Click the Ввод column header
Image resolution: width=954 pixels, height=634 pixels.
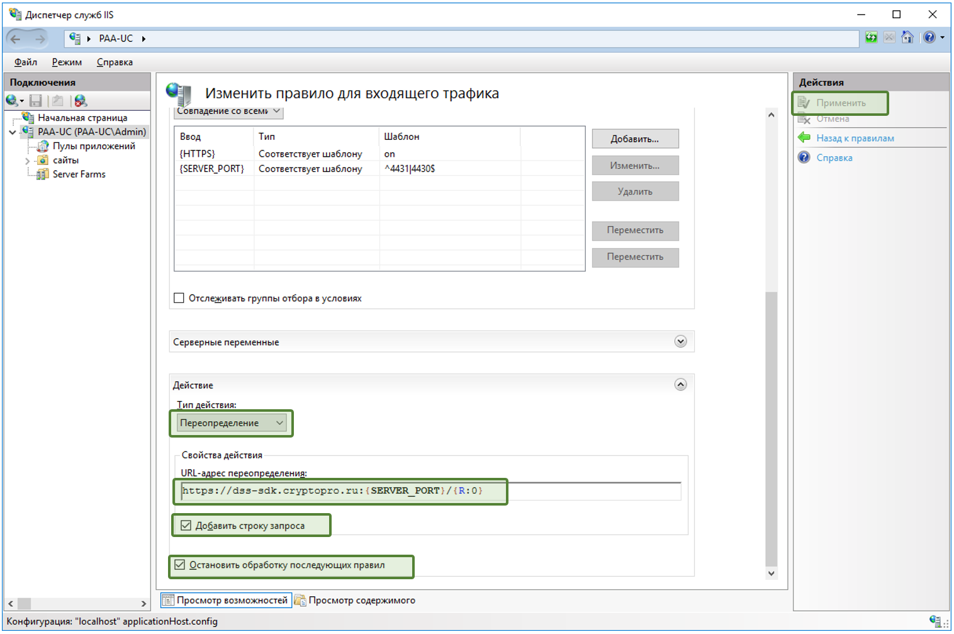(x=215, y=136)
